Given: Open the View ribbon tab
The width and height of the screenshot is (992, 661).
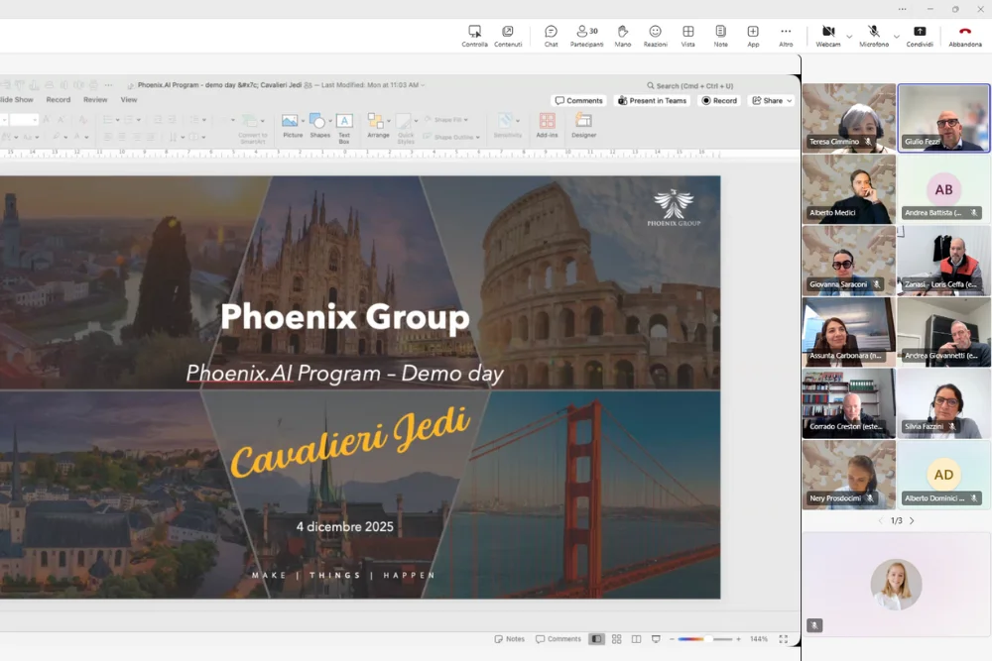Looking at the screenshot, I should pyautogui.click(x=129, y=100).
